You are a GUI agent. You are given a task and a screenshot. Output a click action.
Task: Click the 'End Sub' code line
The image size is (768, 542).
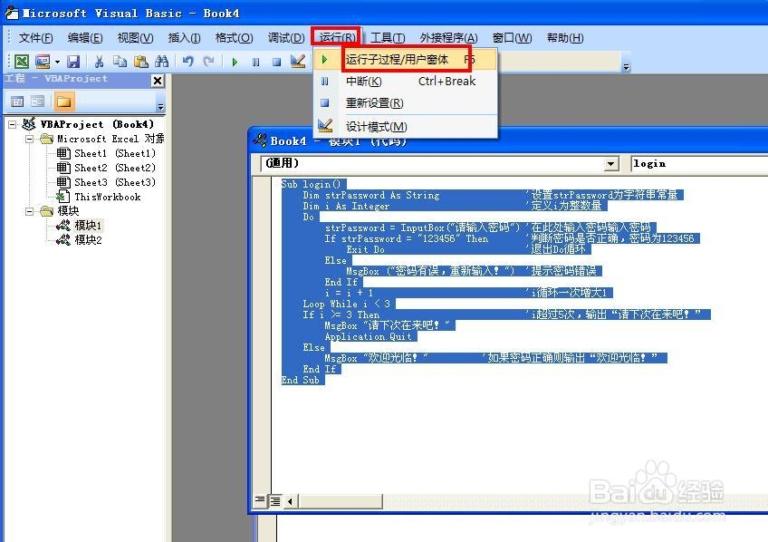301,380
